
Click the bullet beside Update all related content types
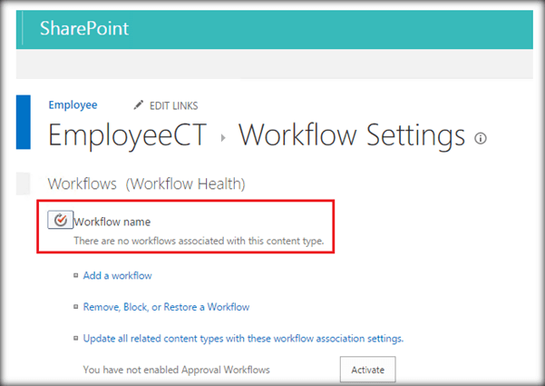pos(75,339)
